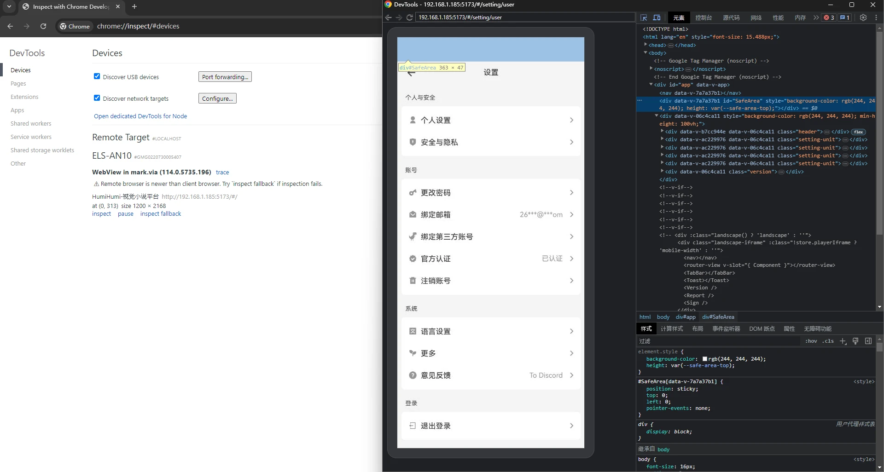The width and height of the screenshot is (884, 472).
Task: Click the inspect fallback link
Action: click(160, 214)
